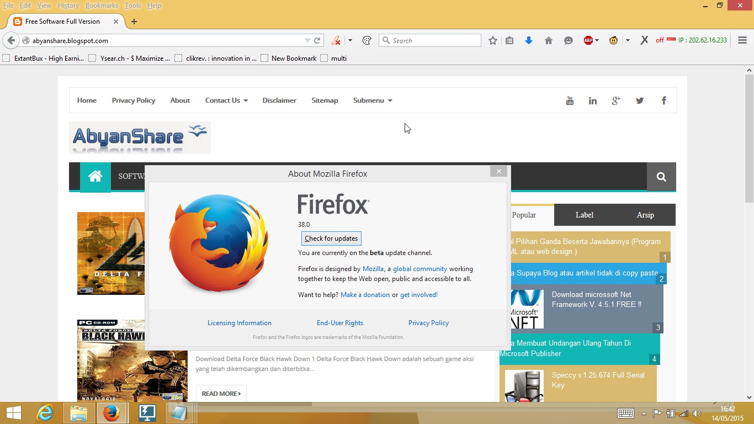Switch to the Arsip sidebar tab
This screenshot has height=424, width=754.
click(x=645, y=215)
